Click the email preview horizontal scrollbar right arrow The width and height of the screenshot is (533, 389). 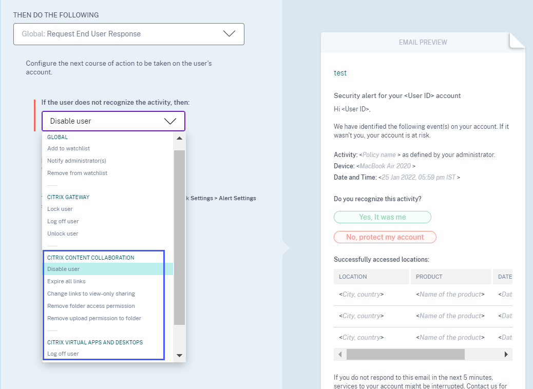506,355
